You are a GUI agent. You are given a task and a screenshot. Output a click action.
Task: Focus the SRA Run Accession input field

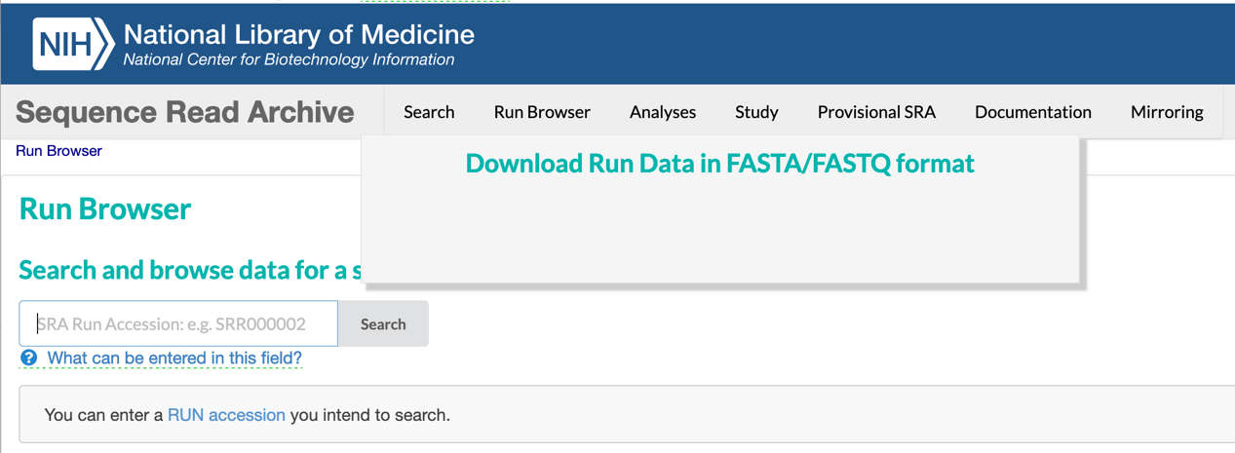(178, 323)
